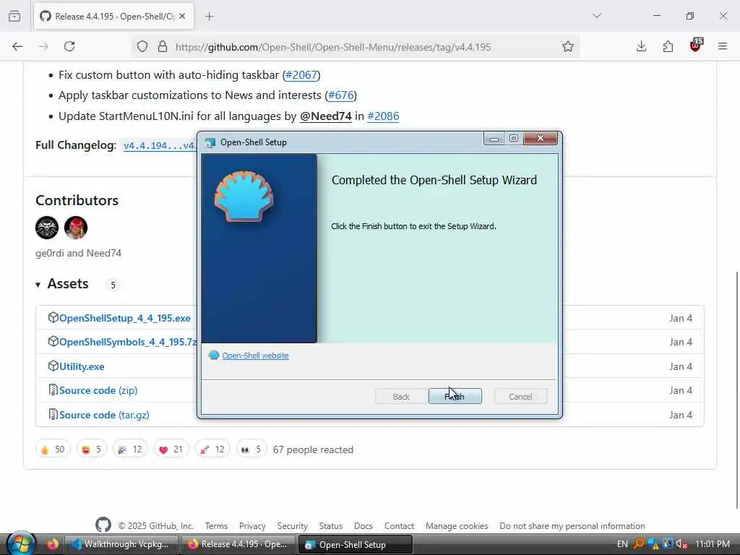Click the GitHub logo in the footer
Viewport: 740px width, 555px height.
(103, 525)
